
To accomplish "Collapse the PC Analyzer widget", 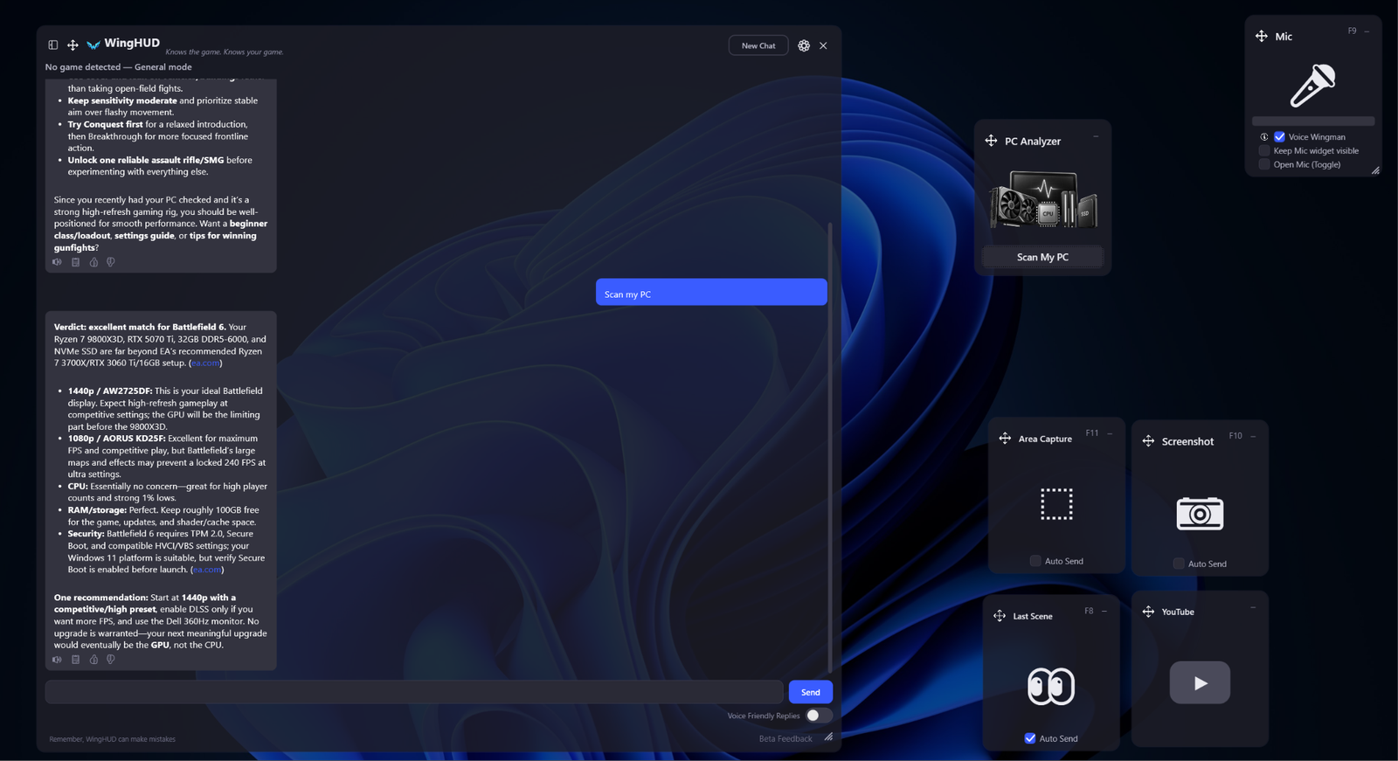I will tap(1096, 136).
